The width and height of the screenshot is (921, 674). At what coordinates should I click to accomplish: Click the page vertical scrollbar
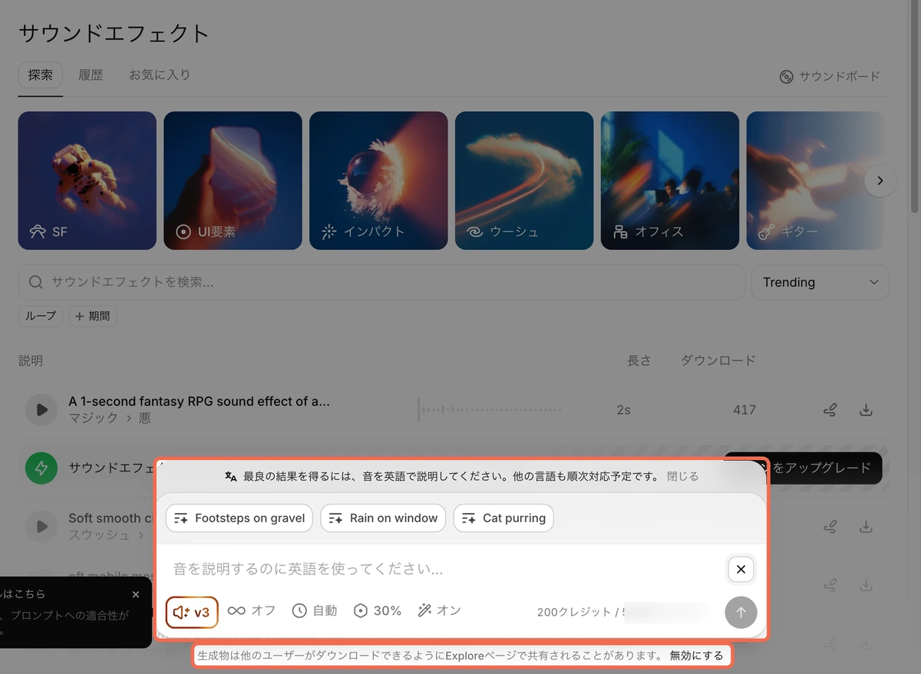[x=914, y=107]
